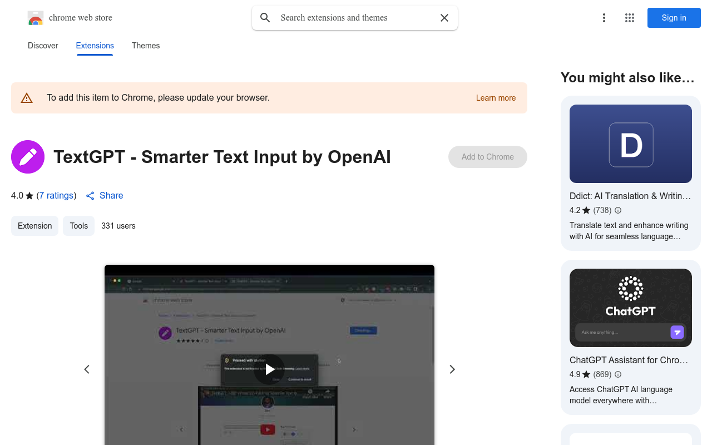Click the Sign in button
This screenshot has height=445, width=712.
(674, 18)
